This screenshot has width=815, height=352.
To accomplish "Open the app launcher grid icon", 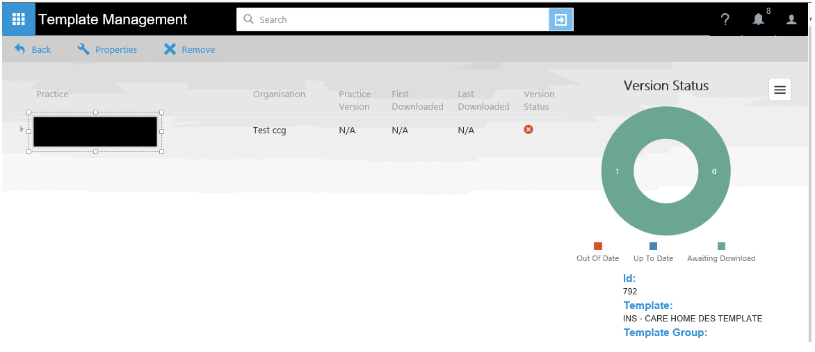I will pyautogui.click(x=19, y=19).
